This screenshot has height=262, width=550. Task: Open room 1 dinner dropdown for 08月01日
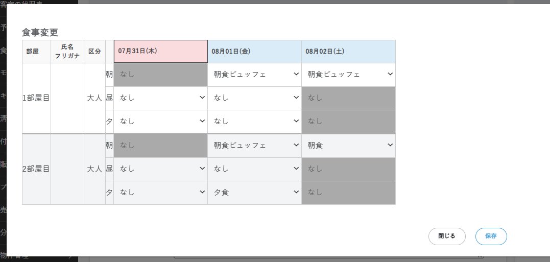point(254,122)
